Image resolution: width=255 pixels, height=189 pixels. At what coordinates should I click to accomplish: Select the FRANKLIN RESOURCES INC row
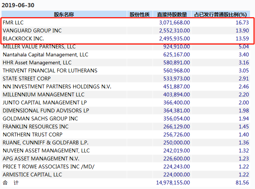35,127
